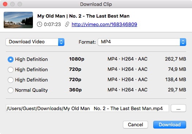This screenshot has height=134, width=192.
Task: Click the 262,7 MB file size
Action: tap(176, 59)
